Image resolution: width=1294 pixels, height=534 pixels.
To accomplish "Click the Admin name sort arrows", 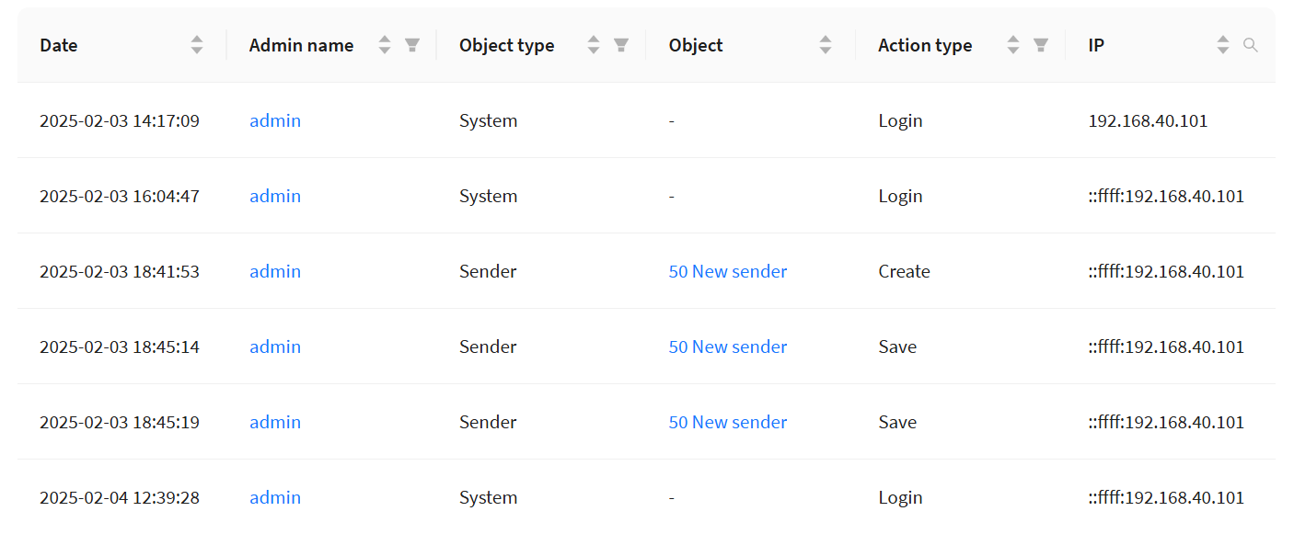I will 385,45.
